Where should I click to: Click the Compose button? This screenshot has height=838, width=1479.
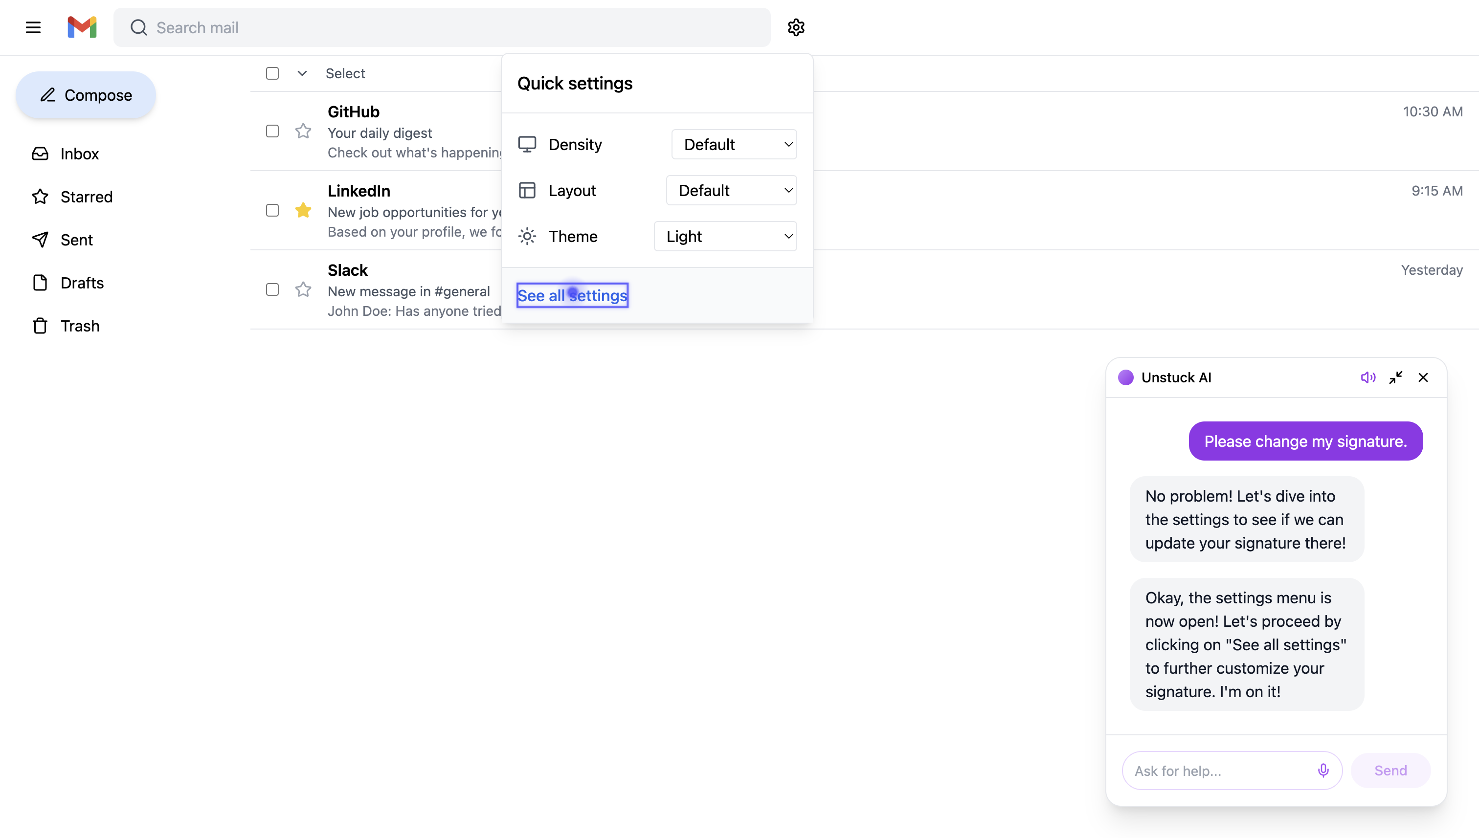coord(86,95)
